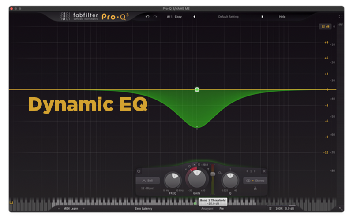The height and width of the screenshot is (218, 353).
Task: Open the Stereo placement dropdown
Action: click(x=255, y=181)
